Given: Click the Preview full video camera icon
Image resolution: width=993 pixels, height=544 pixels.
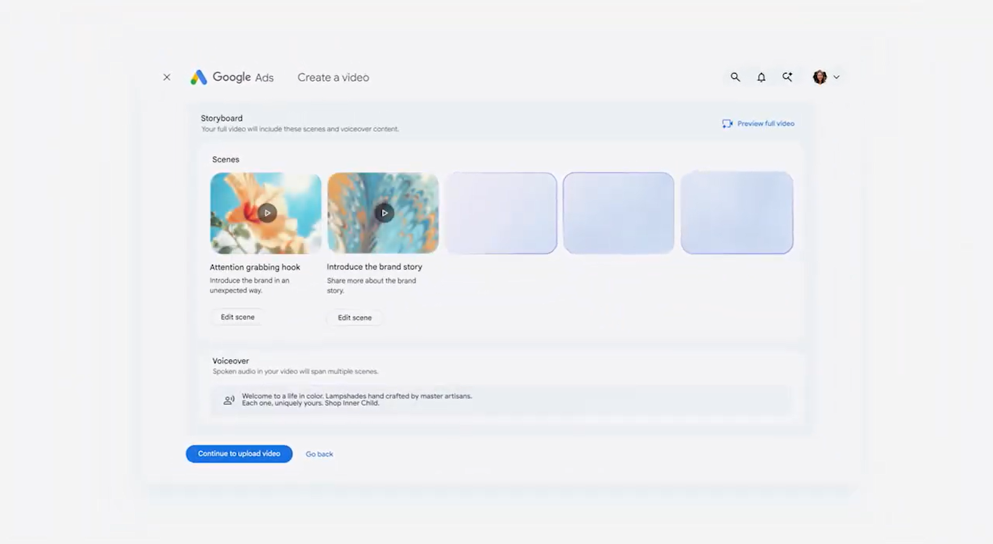Looking at the screenshot, I should coord(727,123).
